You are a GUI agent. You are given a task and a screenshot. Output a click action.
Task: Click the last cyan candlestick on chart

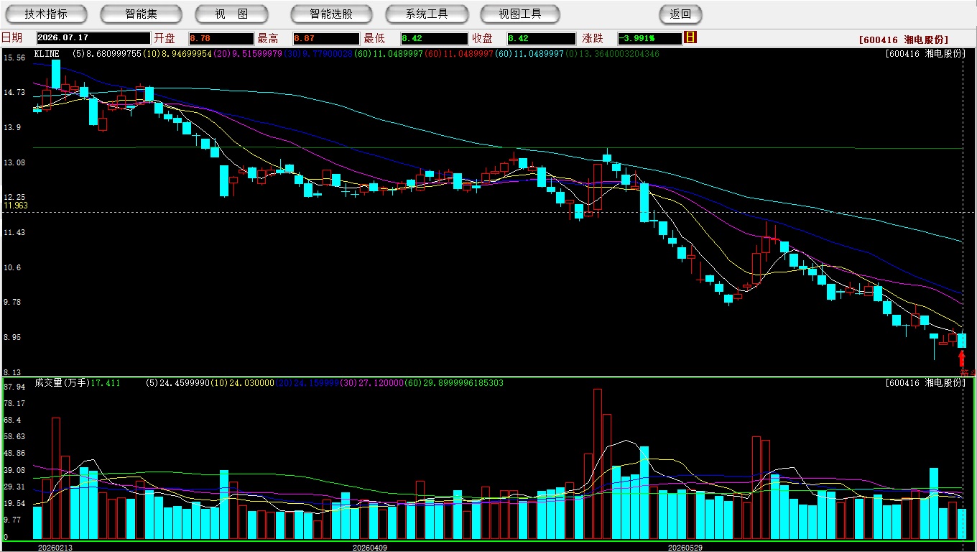point(962,341)
